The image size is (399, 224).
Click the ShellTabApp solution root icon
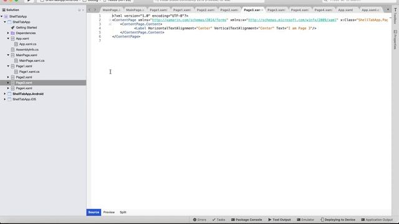6,17
